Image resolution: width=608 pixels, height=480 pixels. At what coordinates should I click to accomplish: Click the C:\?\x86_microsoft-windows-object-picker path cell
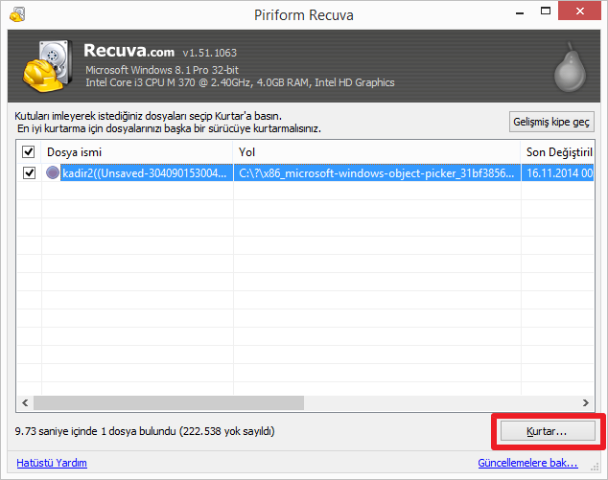377,172
